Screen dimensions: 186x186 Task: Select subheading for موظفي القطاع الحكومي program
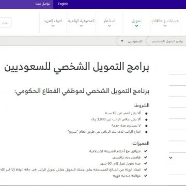point(82,91)
